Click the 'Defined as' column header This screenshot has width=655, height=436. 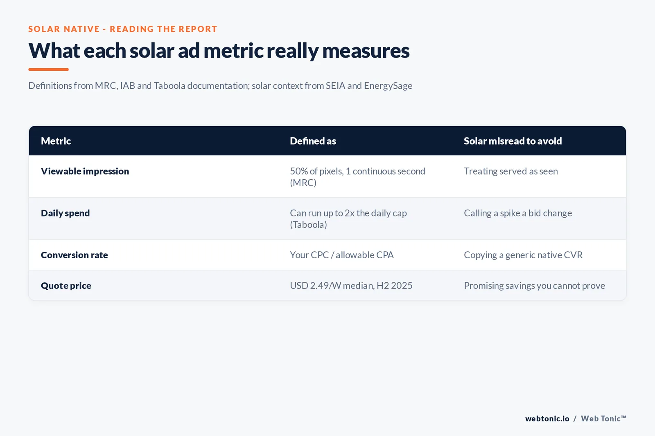(313, 141)
